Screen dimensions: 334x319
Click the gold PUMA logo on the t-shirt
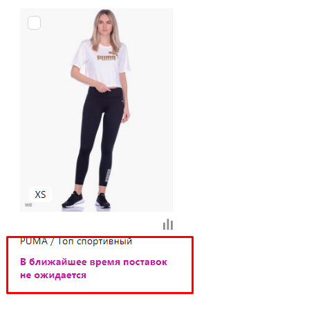tap(106, 57)
